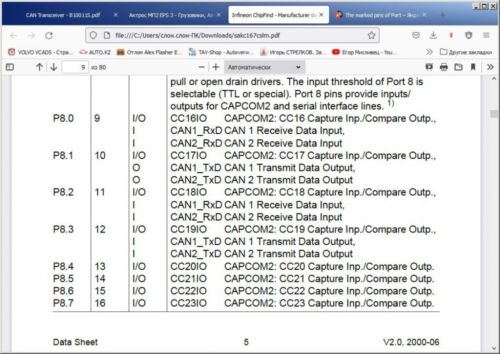Open the Firefox application menu
The width and height of the screenshot is (500, 354).
(x=486, y=35)
